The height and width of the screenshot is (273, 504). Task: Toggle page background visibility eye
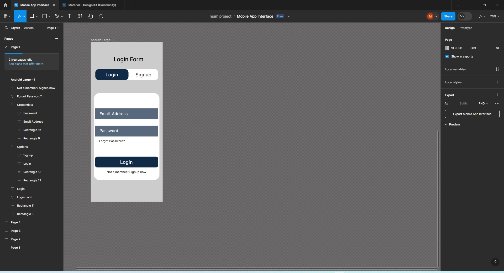(497, 48)
